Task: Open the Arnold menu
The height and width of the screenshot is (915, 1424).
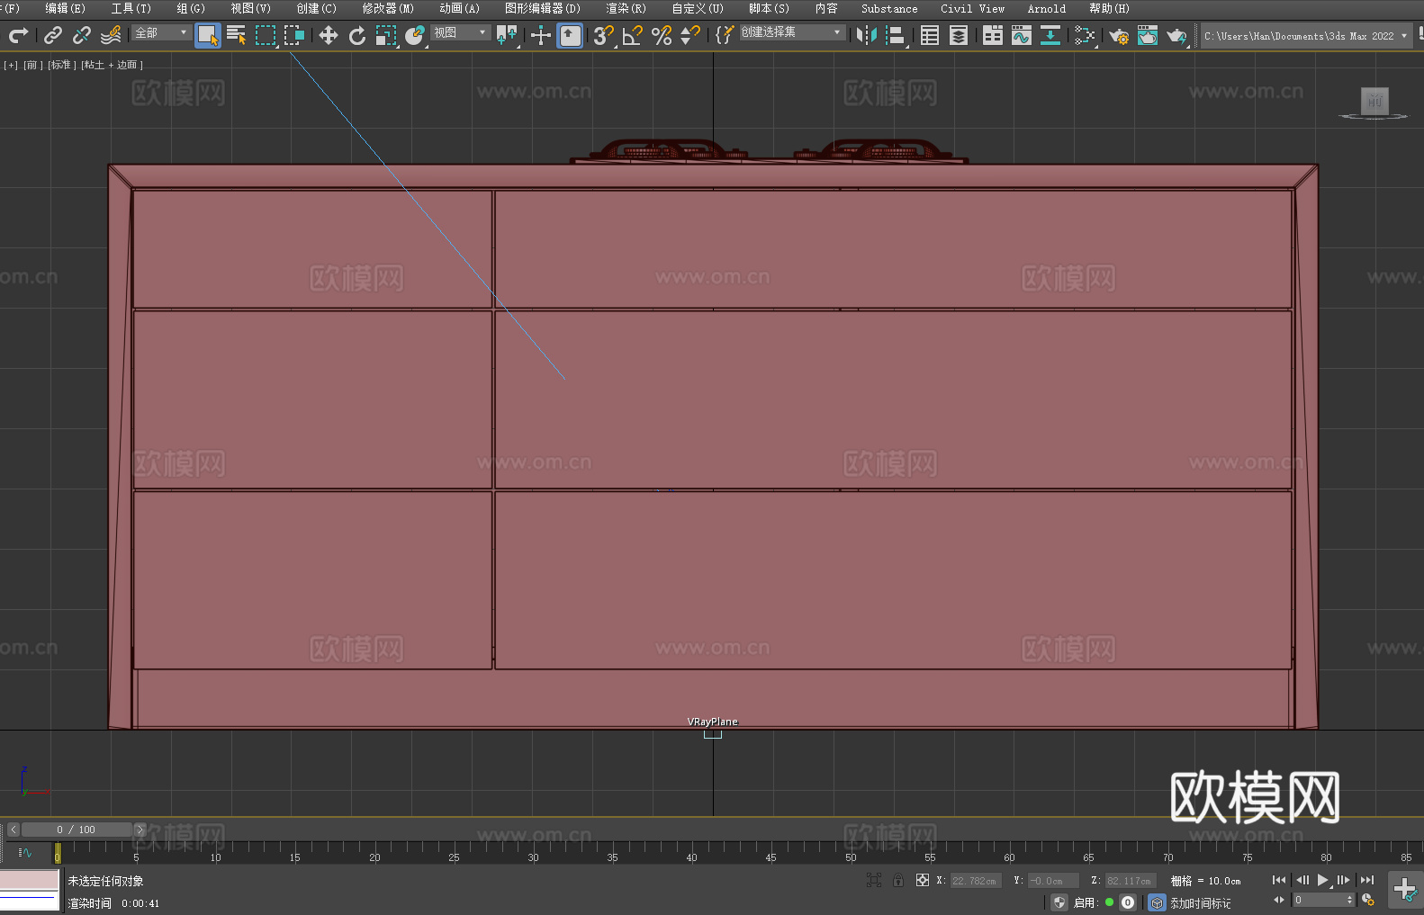Action: point(1047,8)
